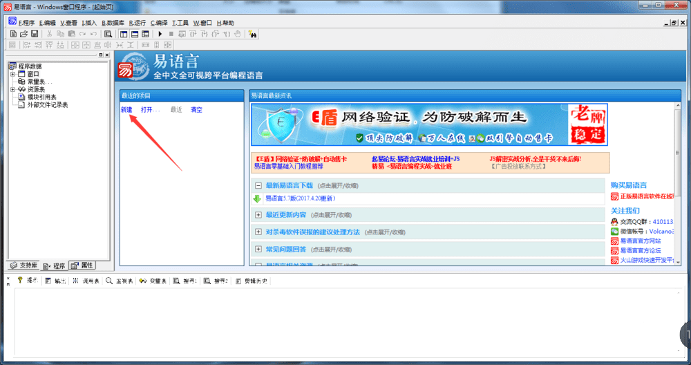Click the Stop square icon
This screenshot has height=365, width=691.
tap(171, 34)
